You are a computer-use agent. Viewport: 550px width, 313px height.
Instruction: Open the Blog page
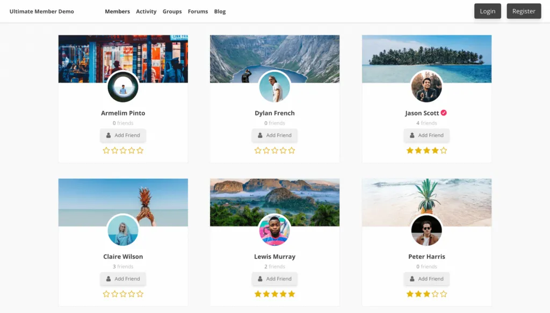pyautogui.click(x=220, y=11)
